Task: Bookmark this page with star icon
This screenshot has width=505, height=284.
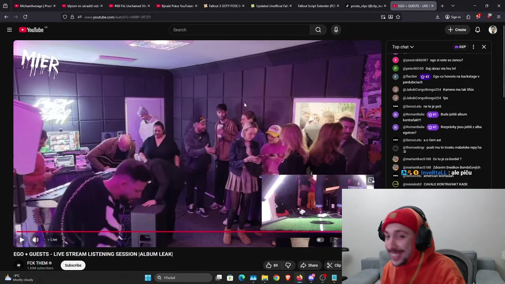Action: (x=398, y=17)
